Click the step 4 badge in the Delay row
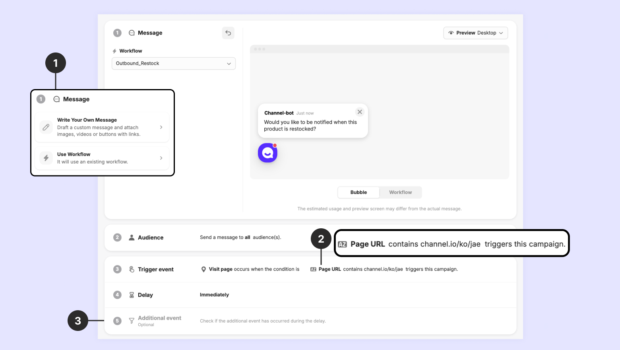The width and height of the screenshot is (620, 350). (117, 295)
